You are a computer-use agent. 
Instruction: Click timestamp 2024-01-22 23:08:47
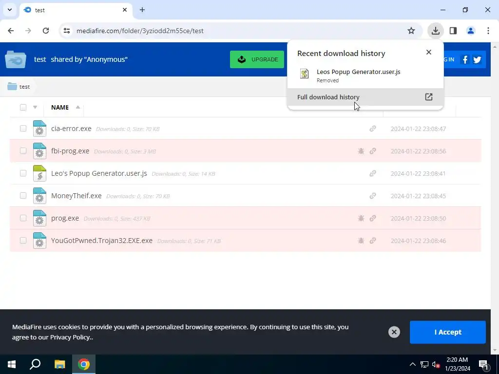click(x=418, y=129)
